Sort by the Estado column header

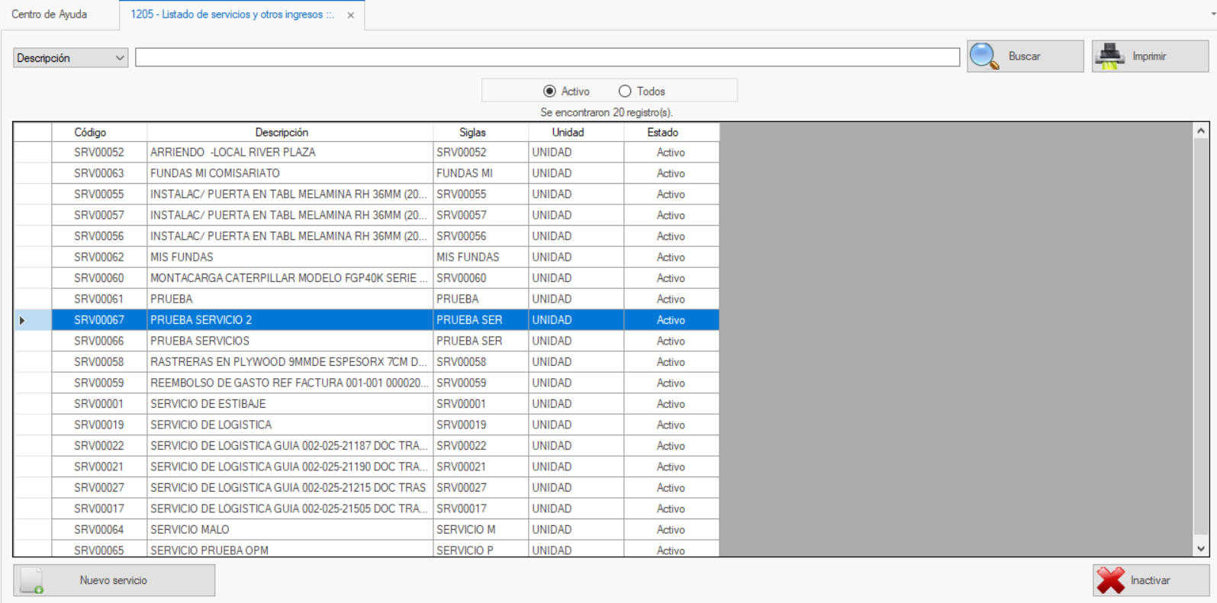click(662, 133)
